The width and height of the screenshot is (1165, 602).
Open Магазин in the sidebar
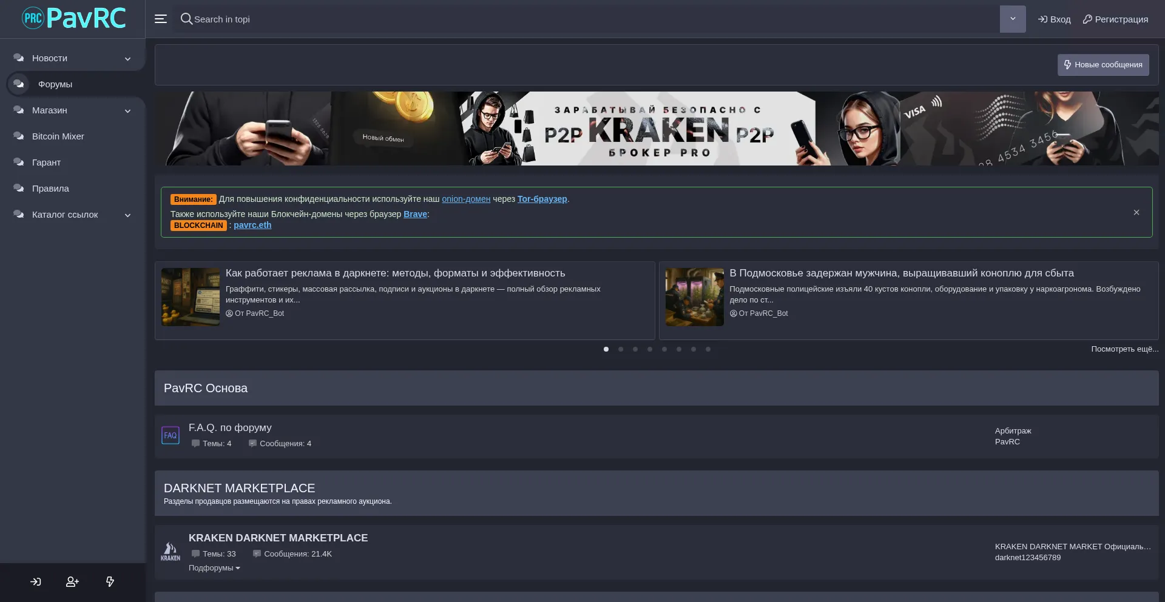tap(50, 110)
